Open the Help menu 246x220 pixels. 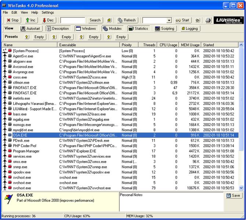point(35,12)
